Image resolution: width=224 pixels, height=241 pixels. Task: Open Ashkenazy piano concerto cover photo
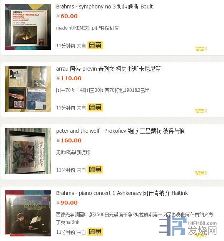tap(28, 213)
